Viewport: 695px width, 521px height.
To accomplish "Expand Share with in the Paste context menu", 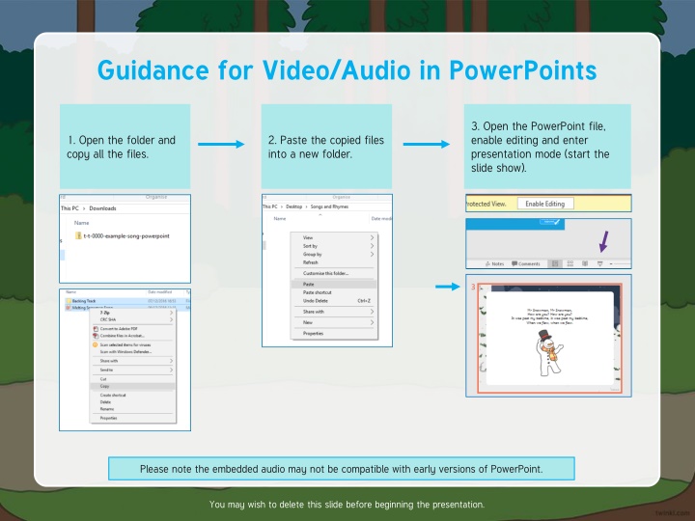I will coord(334,312).
